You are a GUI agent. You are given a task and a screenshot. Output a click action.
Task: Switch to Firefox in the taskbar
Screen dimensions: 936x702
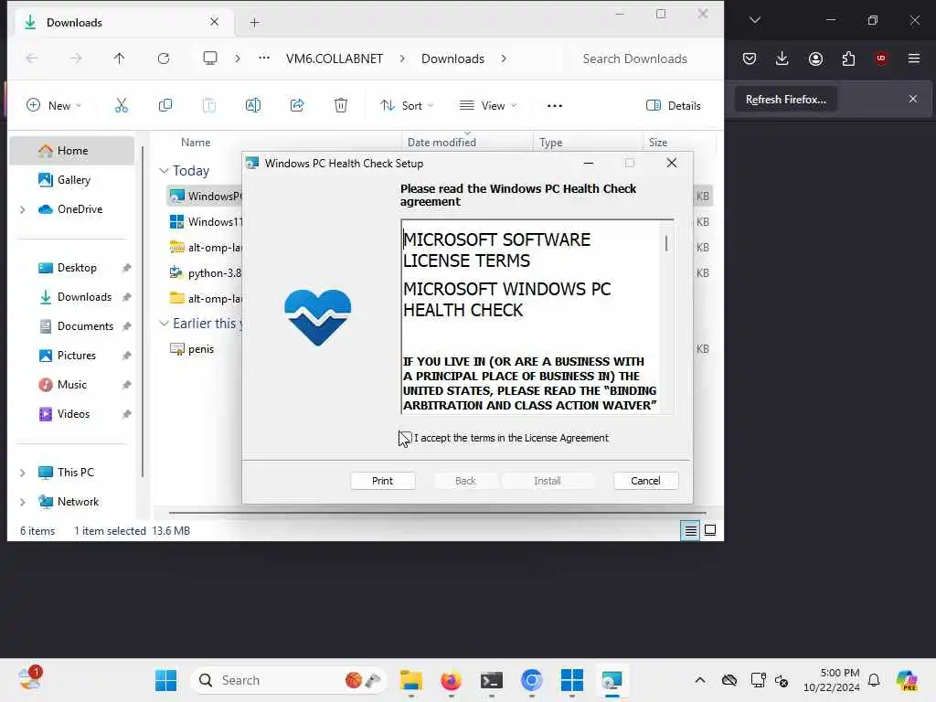[x=452, y=680]
